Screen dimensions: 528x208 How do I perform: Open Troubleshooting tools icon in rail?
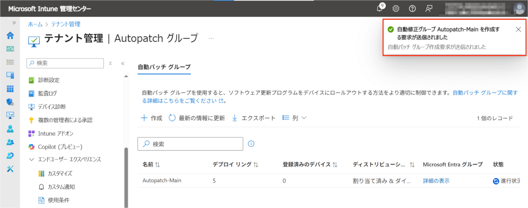pyautogui.click(x=10, y=169)
